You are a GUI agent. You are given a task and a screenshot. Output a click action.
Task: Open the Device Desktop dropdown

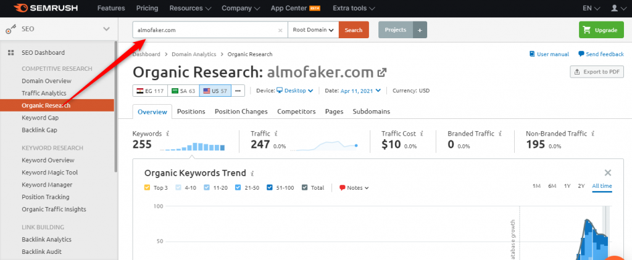coord(294,91)
